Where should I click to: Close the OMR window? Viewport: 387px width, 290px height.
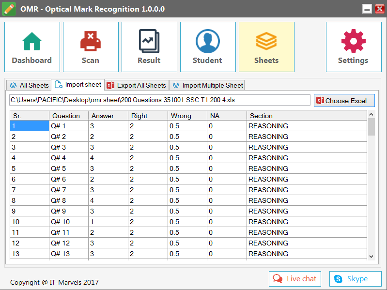(380, 9)
